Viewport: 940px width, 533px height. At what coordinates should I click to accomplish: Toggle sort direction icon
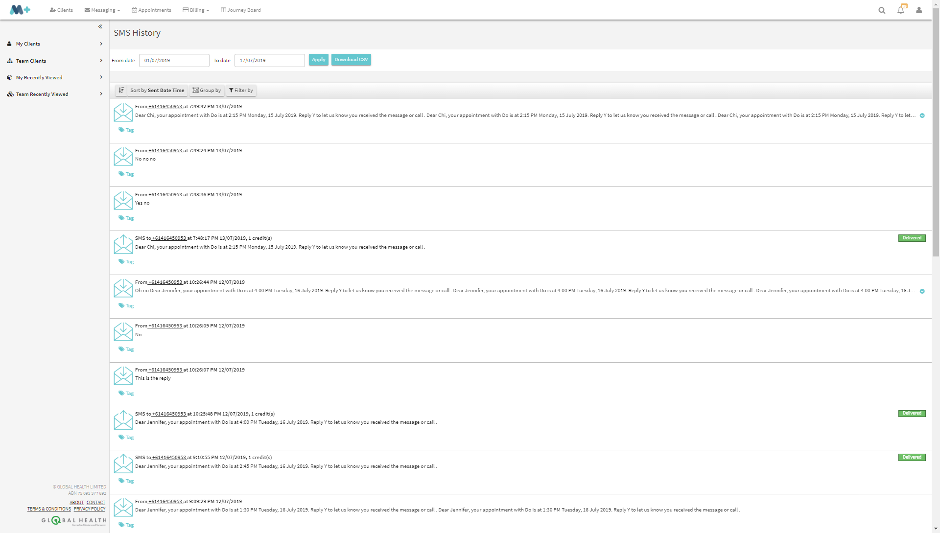pyautogui.click(x=121, y=91)
